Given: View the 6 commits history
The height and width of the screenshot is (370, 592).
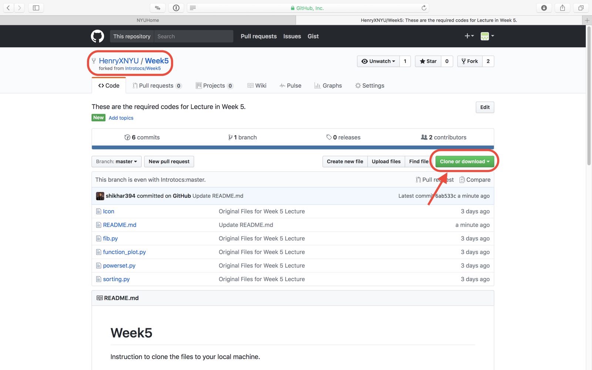Looking at the screenshot, I should 142,137.
